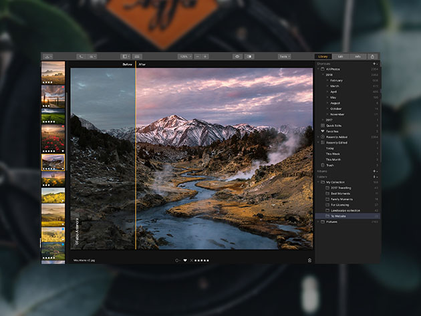Mark photo as favorite with heart icon

pos(185,260)
